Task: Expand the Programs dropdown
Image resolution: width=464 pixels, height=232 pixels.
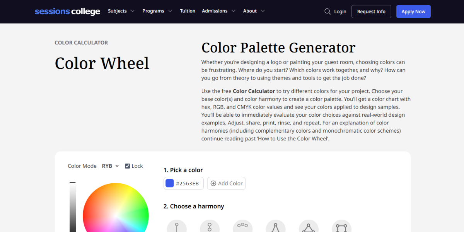Action: [157, 11]
